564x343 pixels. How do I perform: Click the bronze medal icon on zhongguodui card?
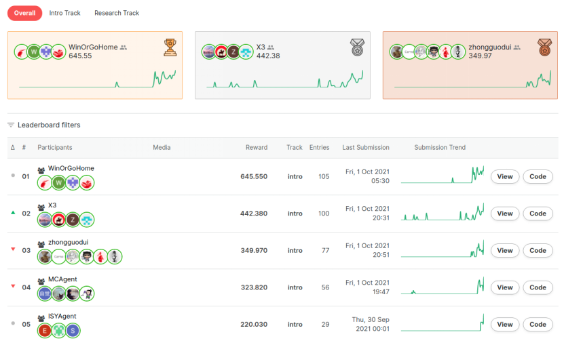pos(544,47)
